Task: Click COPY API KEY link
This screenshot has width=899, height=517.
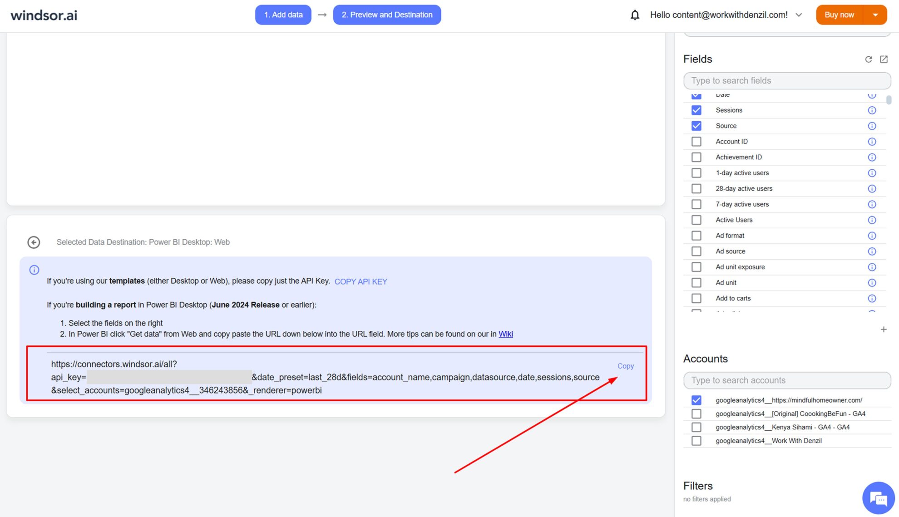Action: [x=361, y=281]
